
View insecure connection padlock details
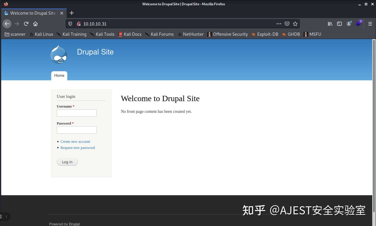point(79,24)
